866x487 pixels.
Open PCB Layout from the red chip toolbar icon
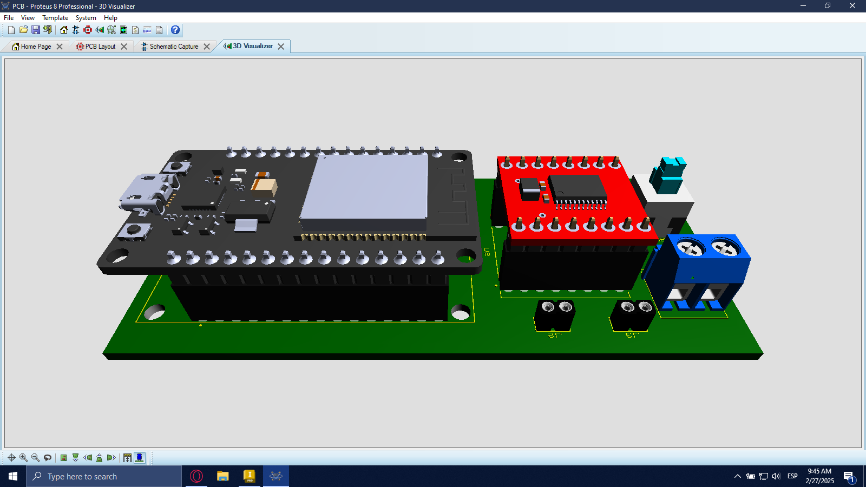(x=88, y=30)
